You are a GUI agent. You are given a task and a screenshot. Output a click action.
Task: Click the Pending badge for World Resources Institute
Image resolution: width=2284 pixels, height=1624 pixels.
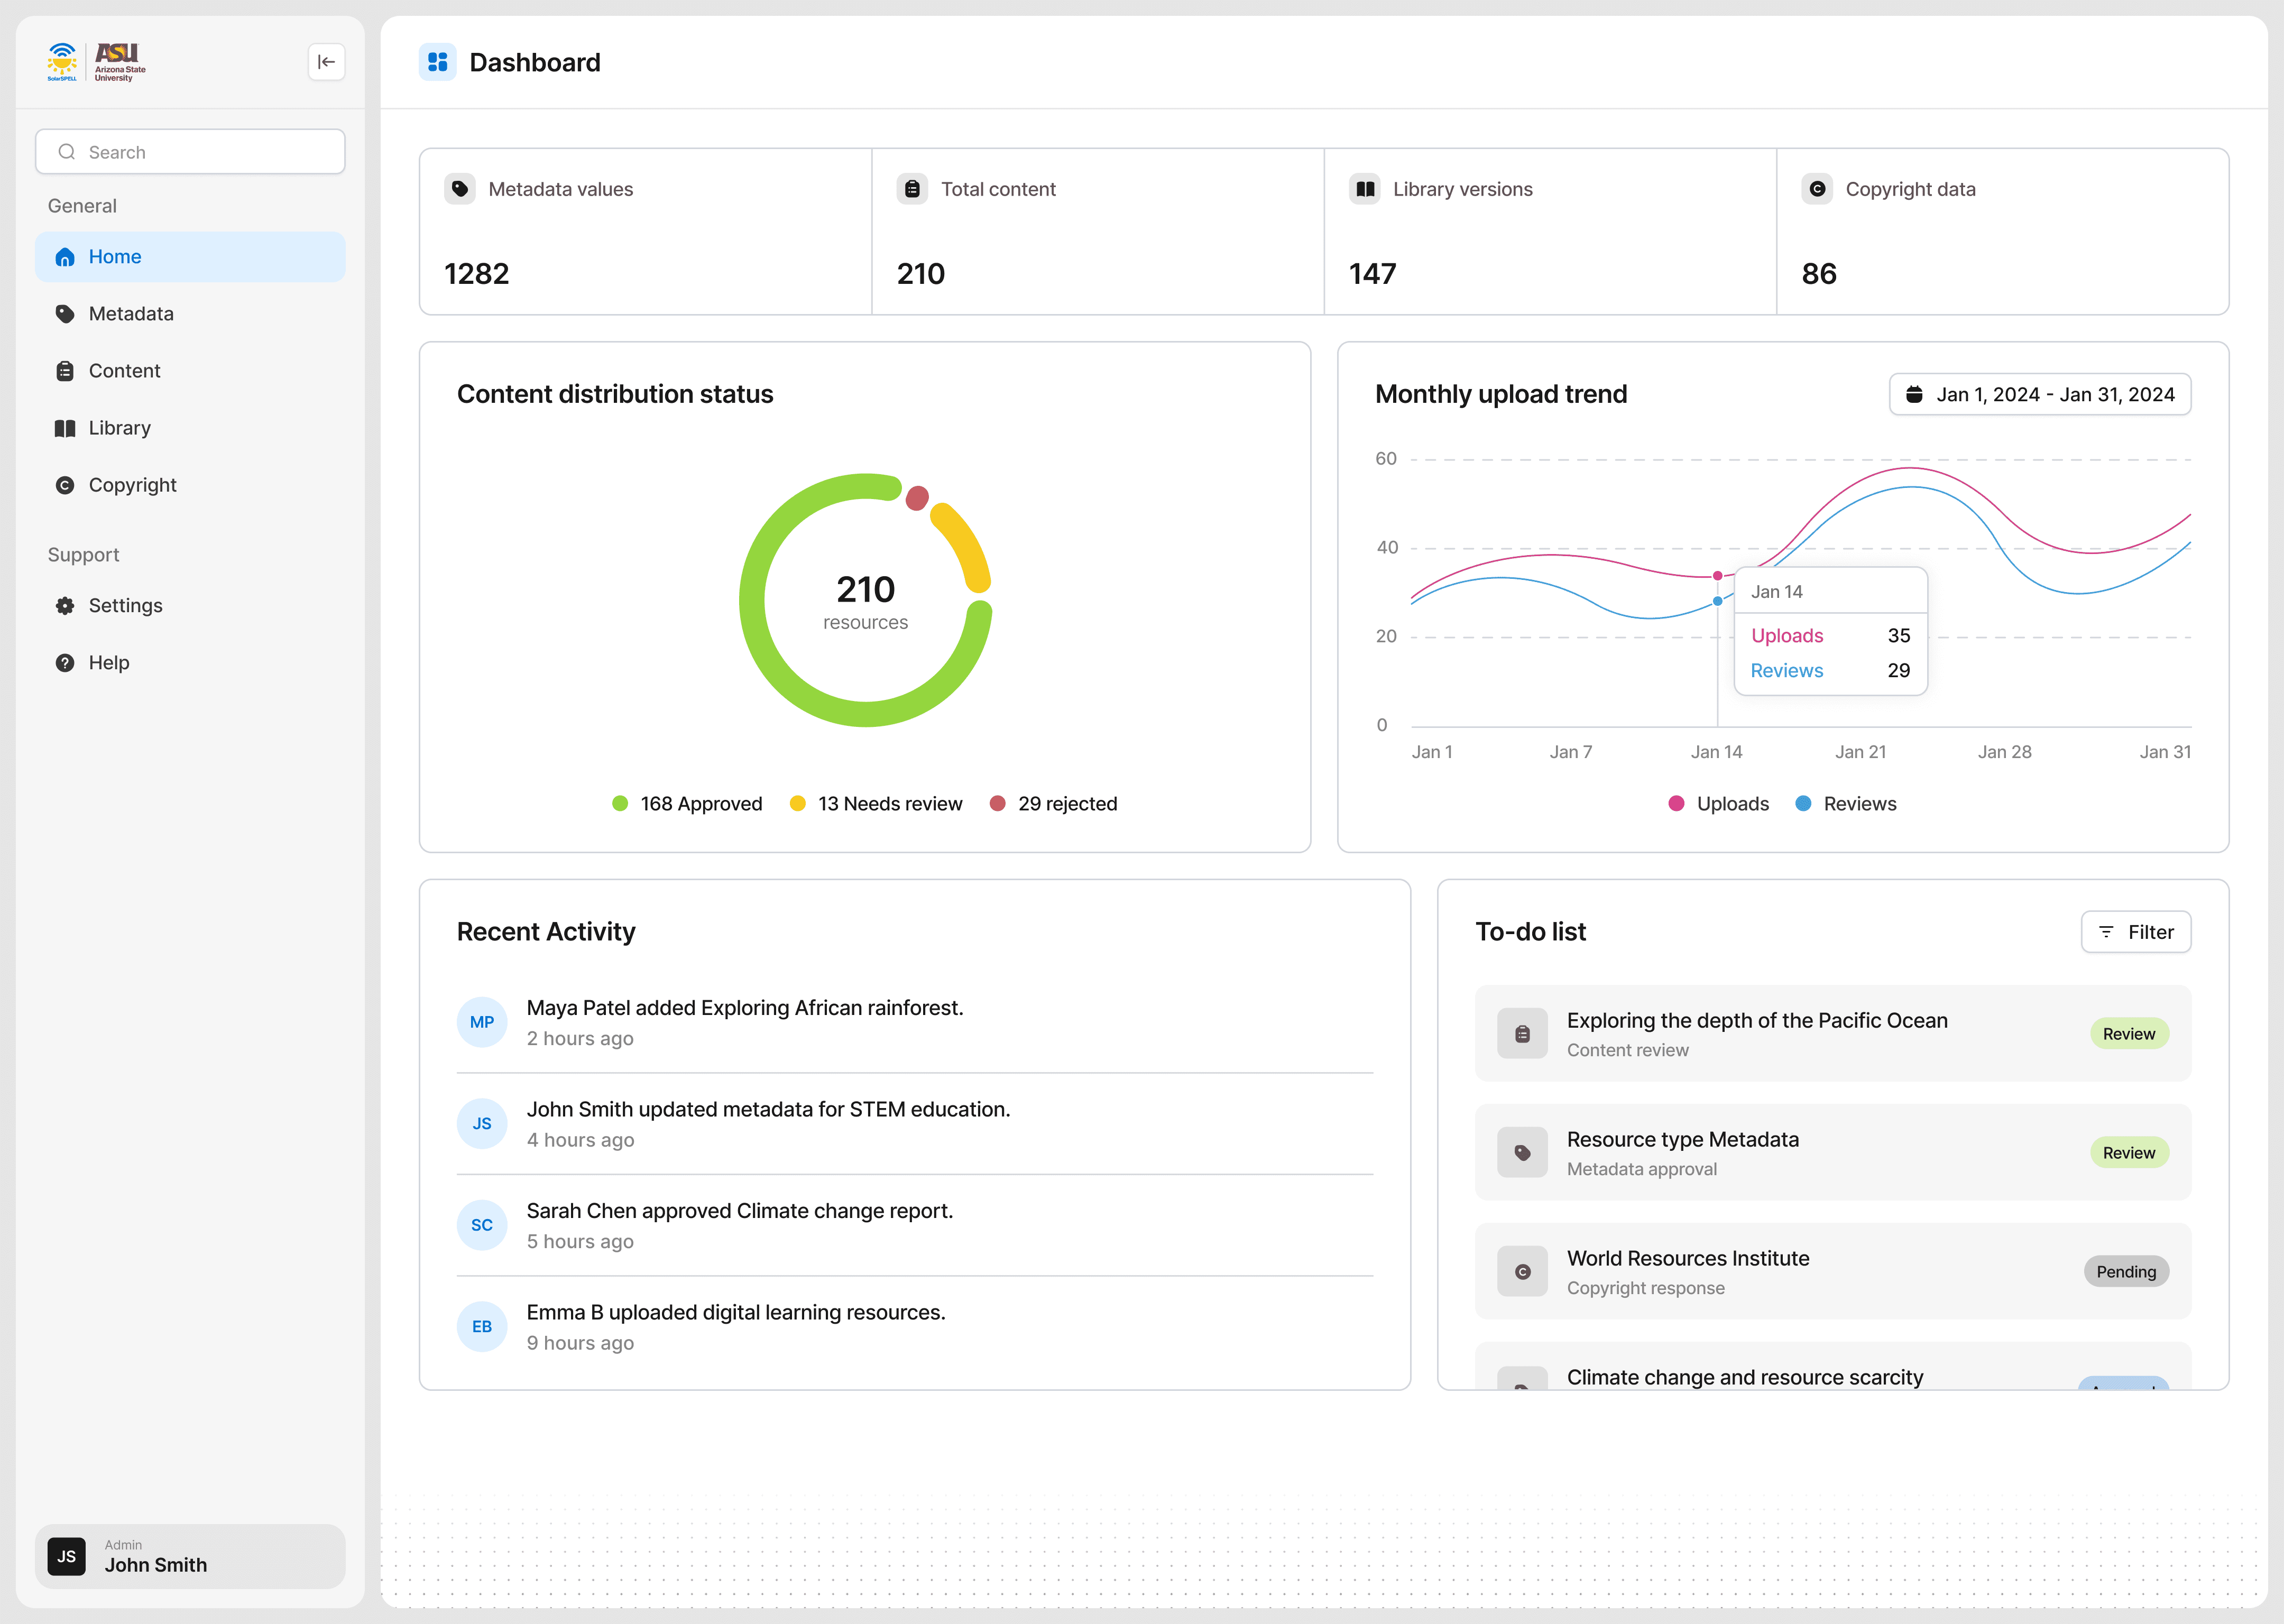coord(2125,1272)
